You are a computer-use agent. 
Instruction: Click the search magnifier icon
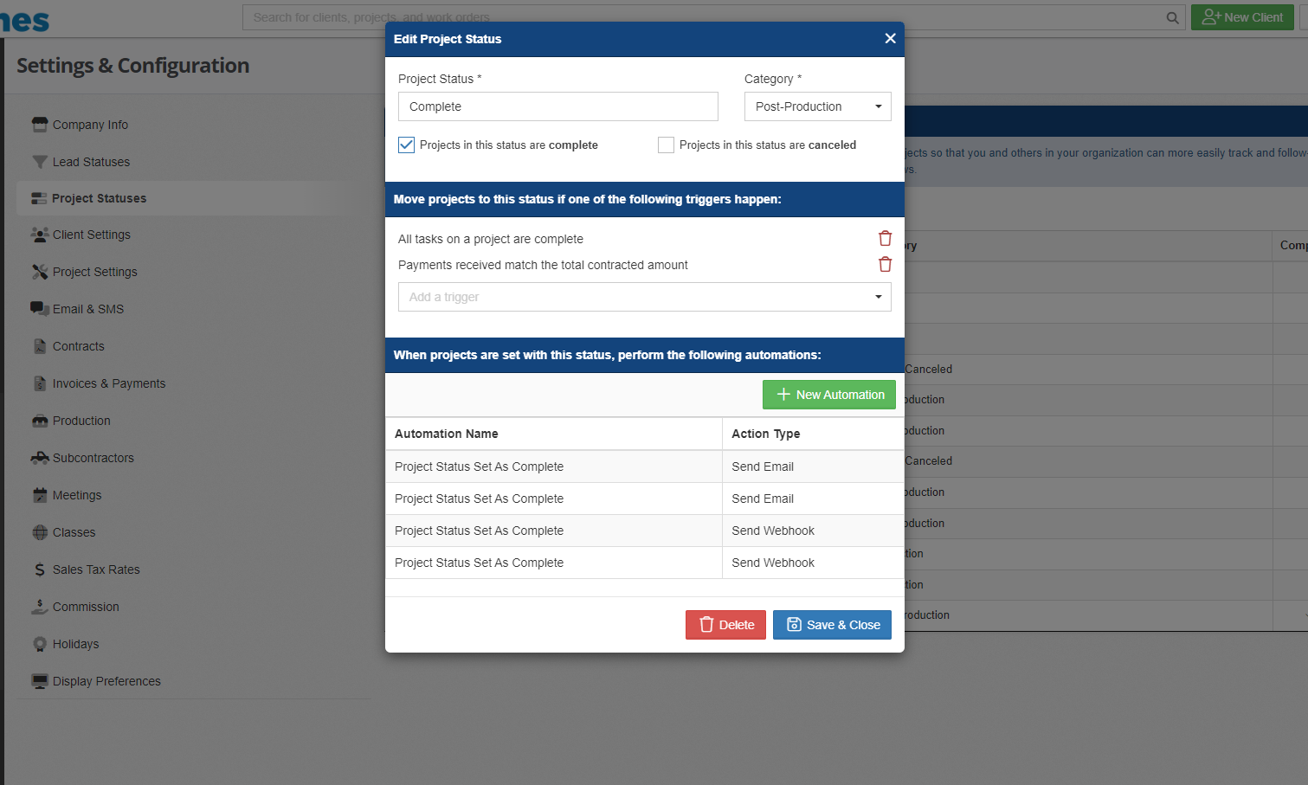(1172, 16)
